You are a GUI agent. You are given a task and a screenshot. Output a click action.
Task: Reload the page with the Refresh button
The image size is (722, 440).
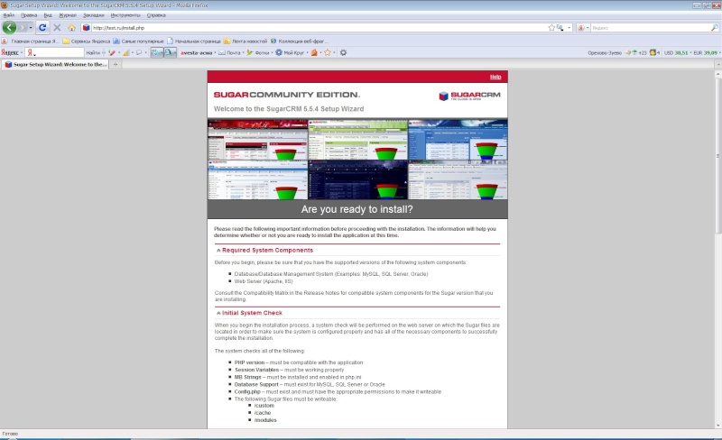(42, 28)
